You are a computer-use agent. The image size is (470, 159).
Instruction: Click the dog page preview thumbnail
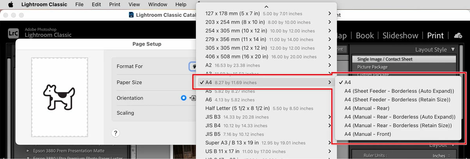pos(60,97)
